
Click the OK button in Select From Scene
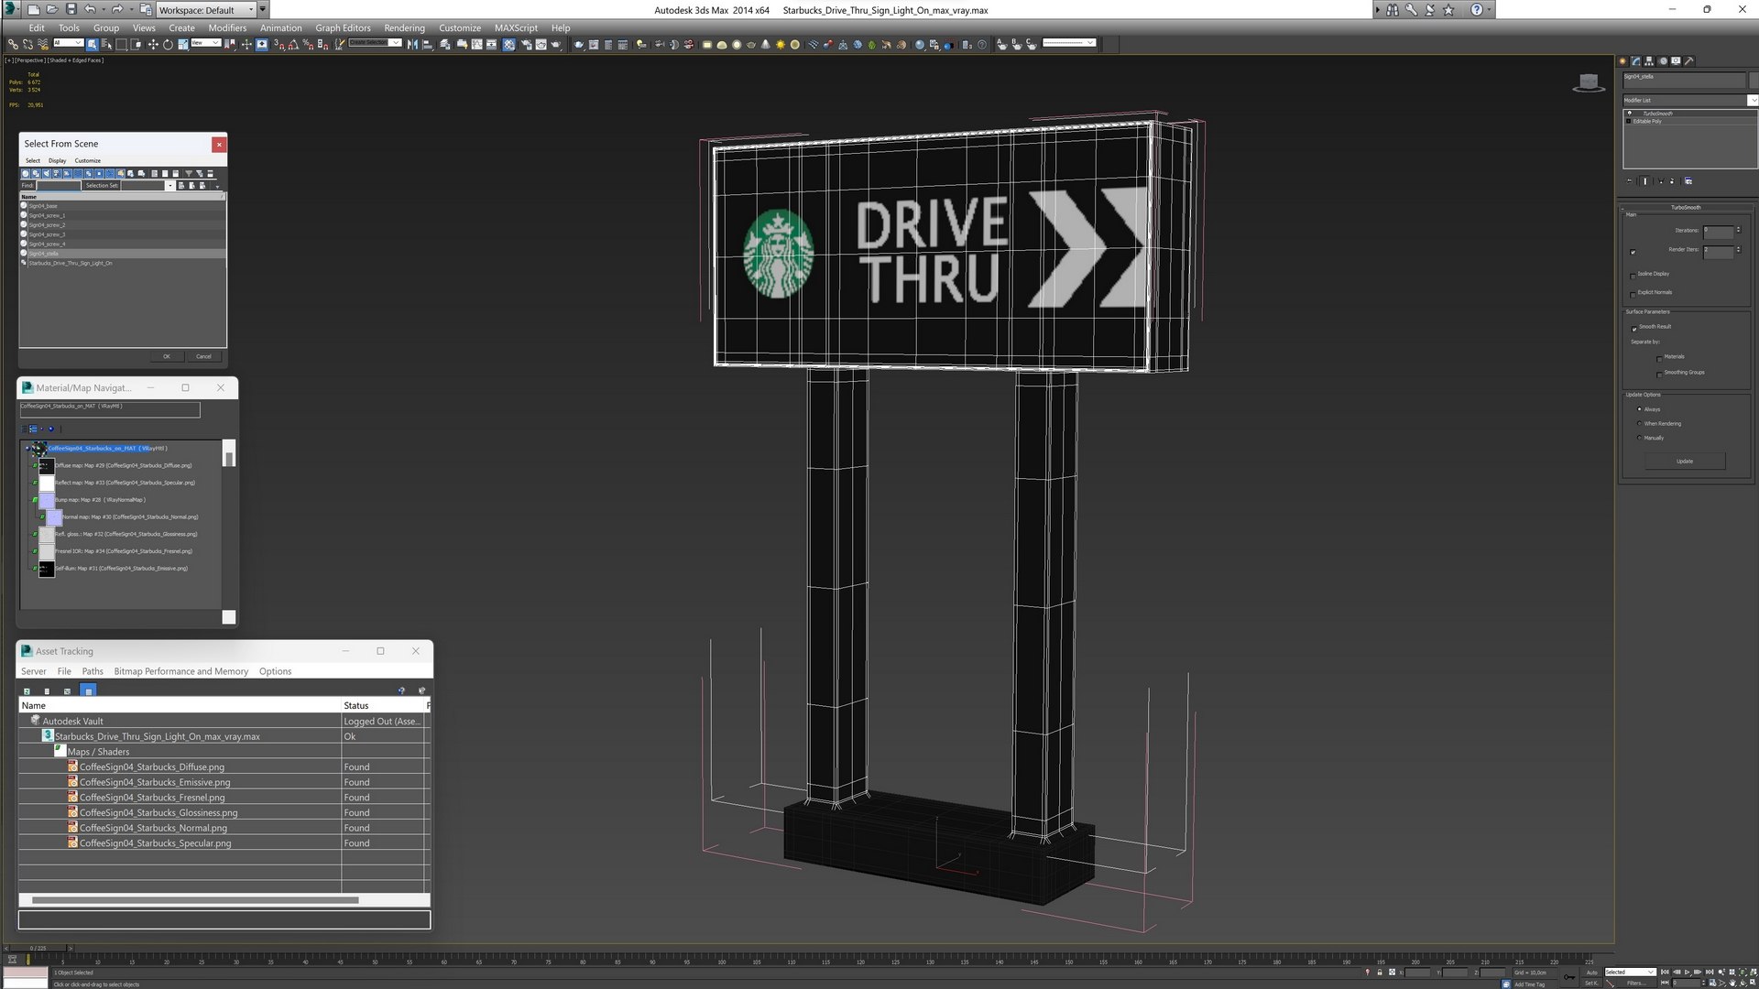166,356
